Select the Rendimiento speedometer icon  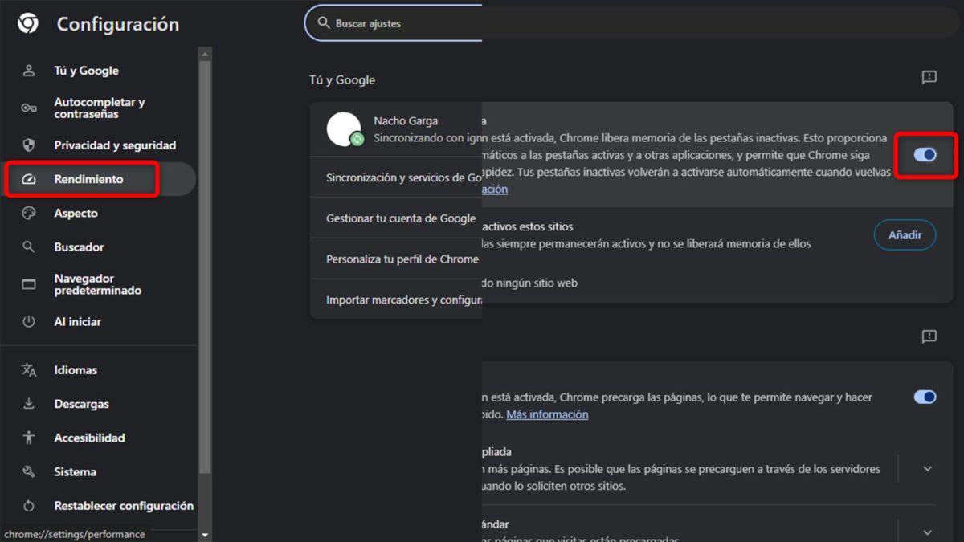tap(29, 178)
